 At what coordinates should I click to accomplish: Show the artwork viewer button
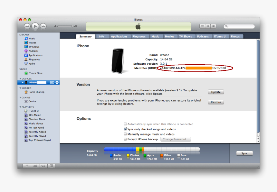[x=52, y=166]
